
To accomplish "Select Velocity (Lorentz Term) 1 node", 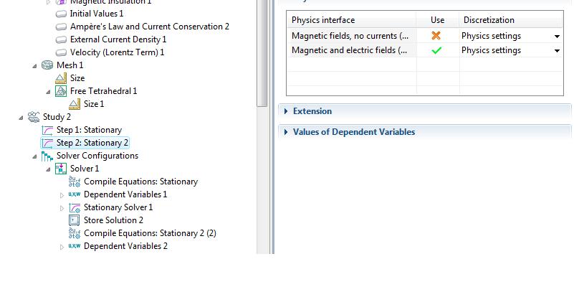I will (x=117, y=52).
